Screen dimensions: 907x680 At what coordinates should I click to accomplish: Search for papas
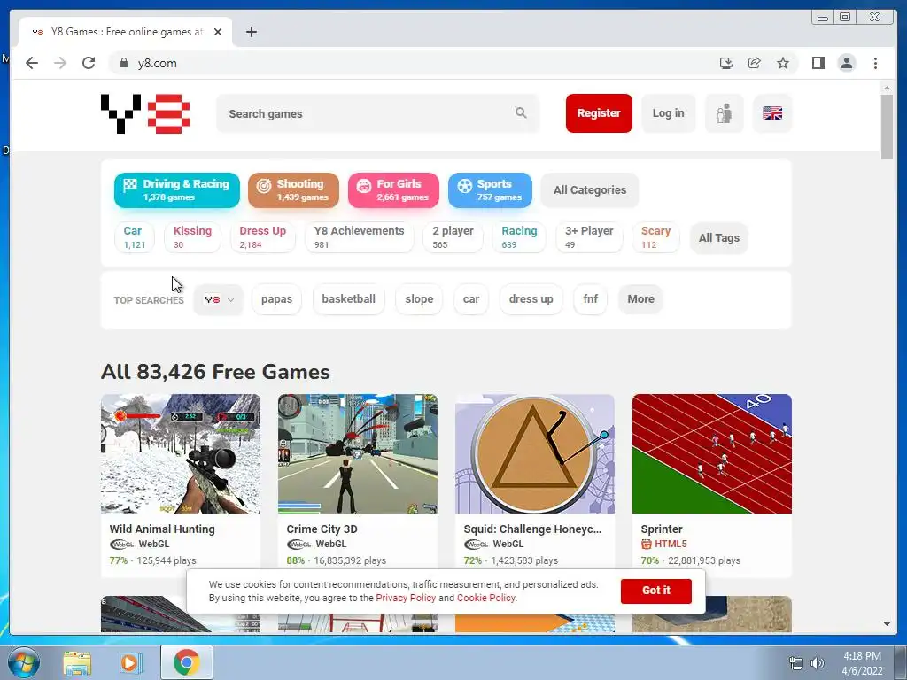click(x=276, y=299)
